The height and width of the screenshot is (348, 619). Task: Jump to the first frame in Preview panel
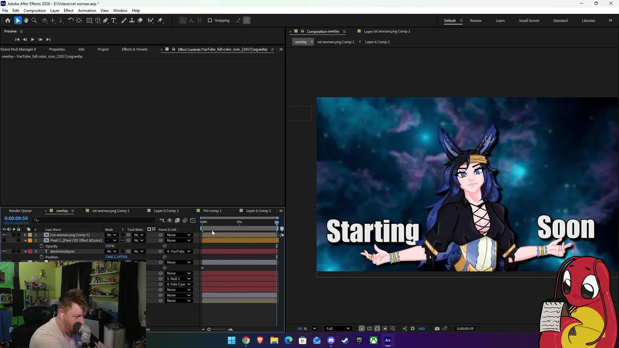(x=17, y=40)
